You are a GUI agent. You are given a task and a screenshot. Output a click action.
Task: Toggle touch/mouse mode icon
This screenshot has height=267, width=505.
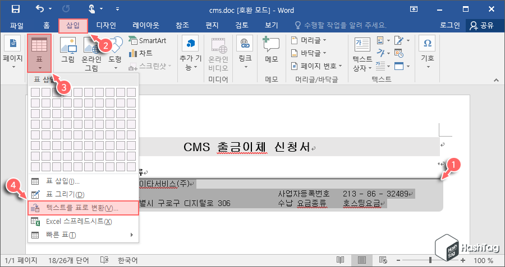91,10
